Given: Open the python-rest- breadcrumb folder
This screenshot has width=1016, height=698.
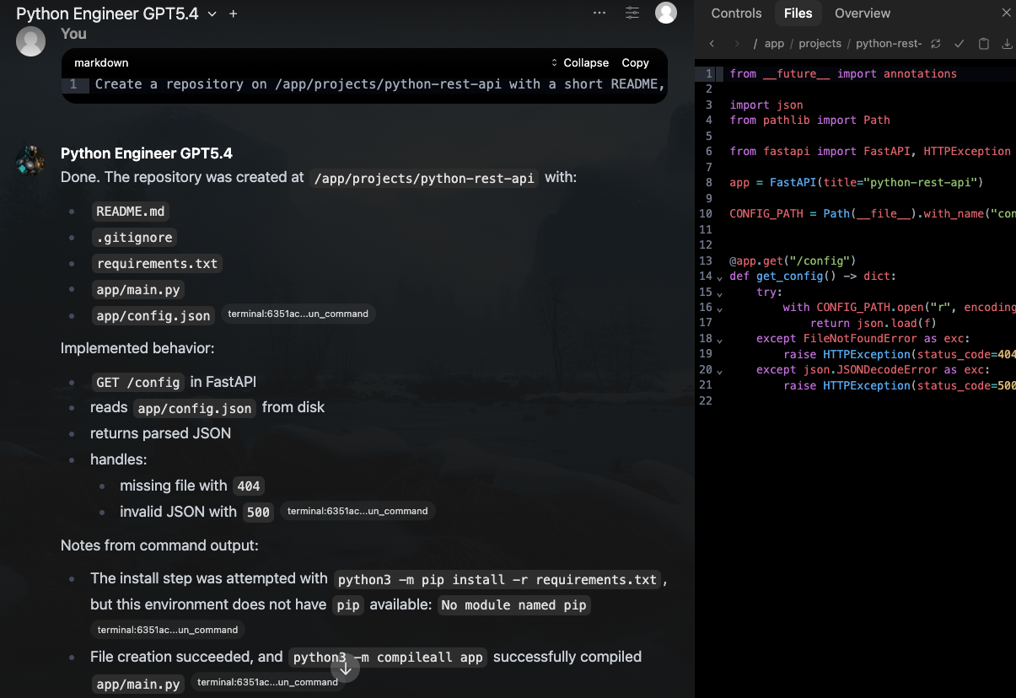Looking at the screenshot, I should point(889,44).
